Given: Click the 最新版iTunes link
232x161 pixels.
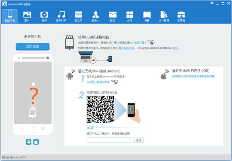Looking at the screenshot, I should tap(126, 48).
